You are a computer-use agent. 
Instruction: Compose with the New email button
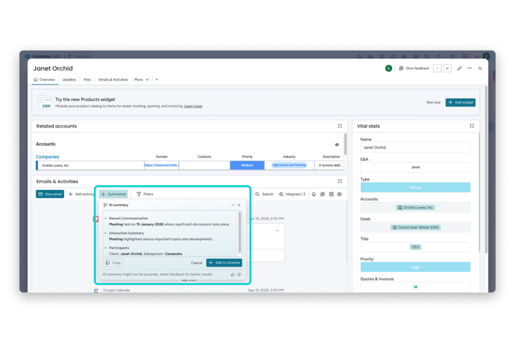click(x=50, y=194)
